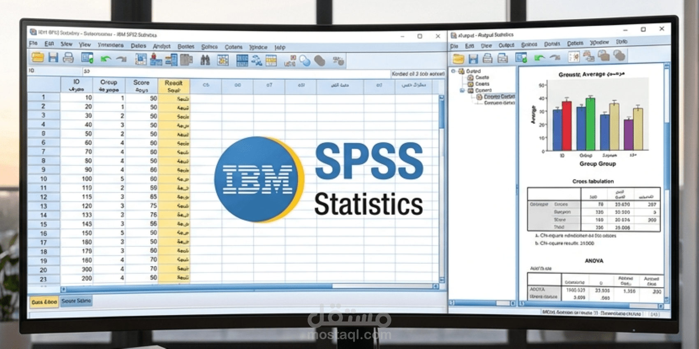Click the cell value field beside the name box

236,73
